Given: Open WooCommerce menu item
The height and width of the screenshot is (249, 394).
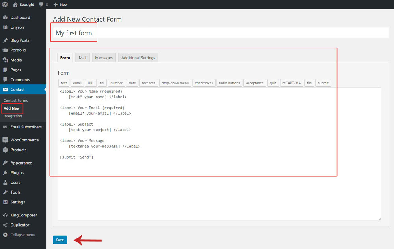Looking at the screenshot, I should 24,140.
